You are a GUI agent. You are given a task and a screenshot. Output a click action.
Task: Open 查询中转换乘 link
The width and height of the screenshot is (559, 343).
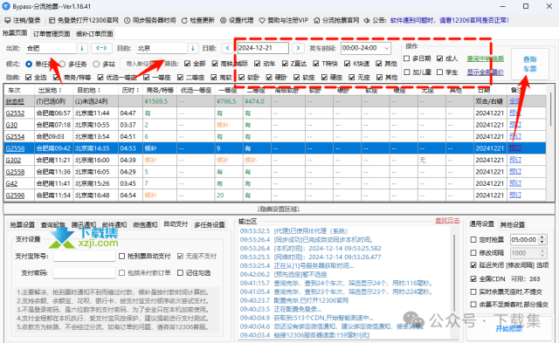486,58
